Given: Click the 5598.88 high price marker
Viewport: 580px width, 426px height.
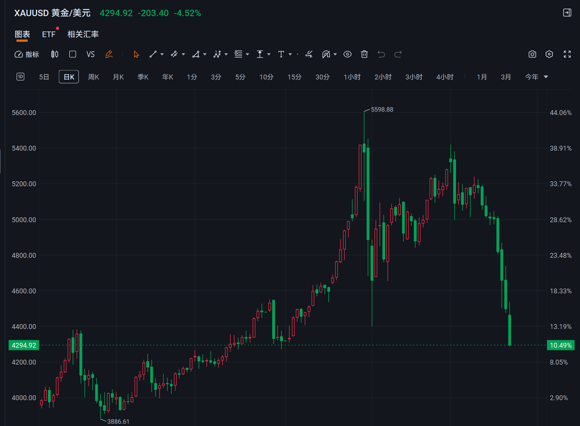Looking at the screenshot, I should (382, 109).
